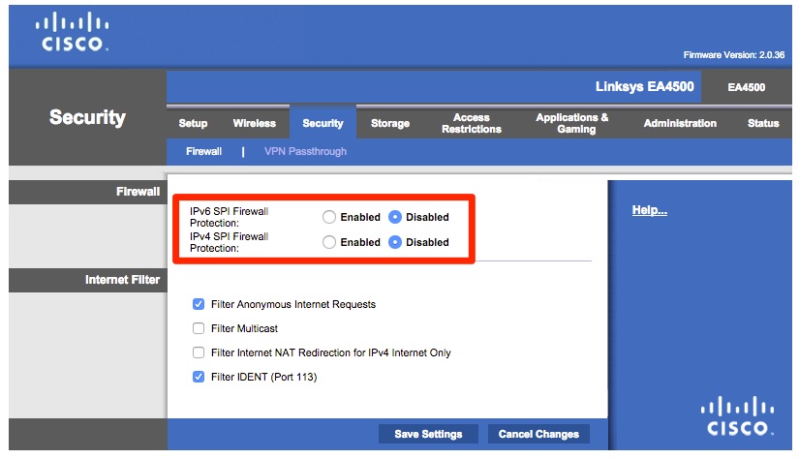Check the Filter Multicast box
This screenshot has width=799, height=459.
coord(199,328)
